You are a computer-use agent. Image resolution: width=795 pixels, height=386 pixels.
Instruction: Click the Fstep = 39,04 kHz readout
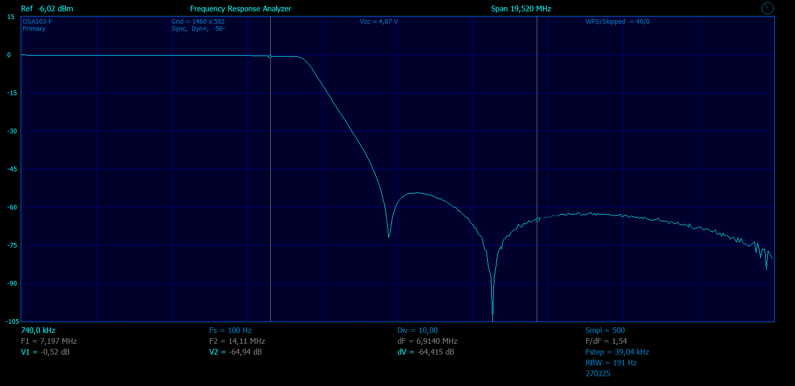coord(617,352)
